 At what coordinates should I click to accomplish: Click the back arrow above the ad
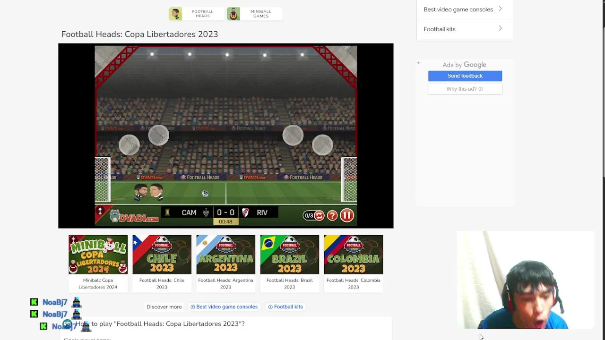[419, 63]
